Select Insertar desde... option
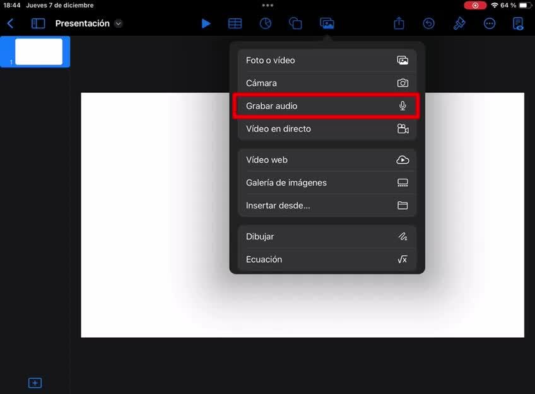This screenshot has height=394, width=535. tap(327, 206)
